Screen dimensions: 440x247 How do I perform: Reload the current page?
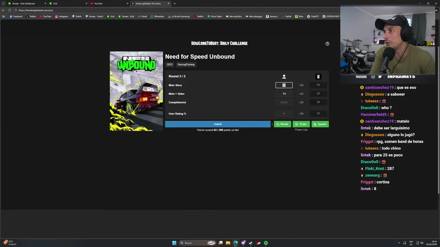[x=10, y=10]
